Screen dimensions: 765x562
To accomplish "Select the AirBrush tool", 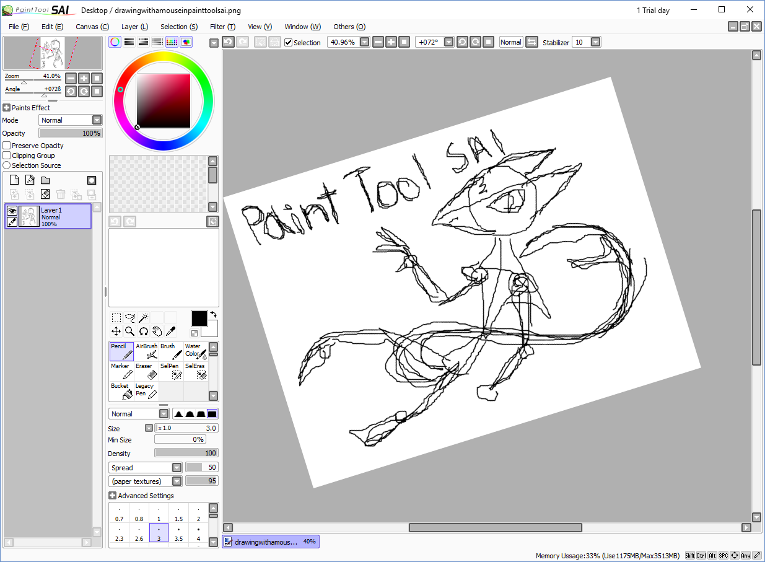I will [x=147, y=351].
